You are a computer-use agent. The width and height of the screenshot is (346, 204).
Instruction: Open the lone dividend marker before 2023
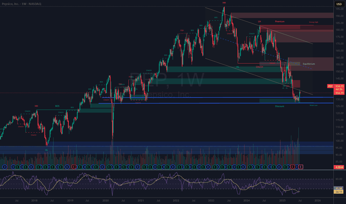pos(208,167)
